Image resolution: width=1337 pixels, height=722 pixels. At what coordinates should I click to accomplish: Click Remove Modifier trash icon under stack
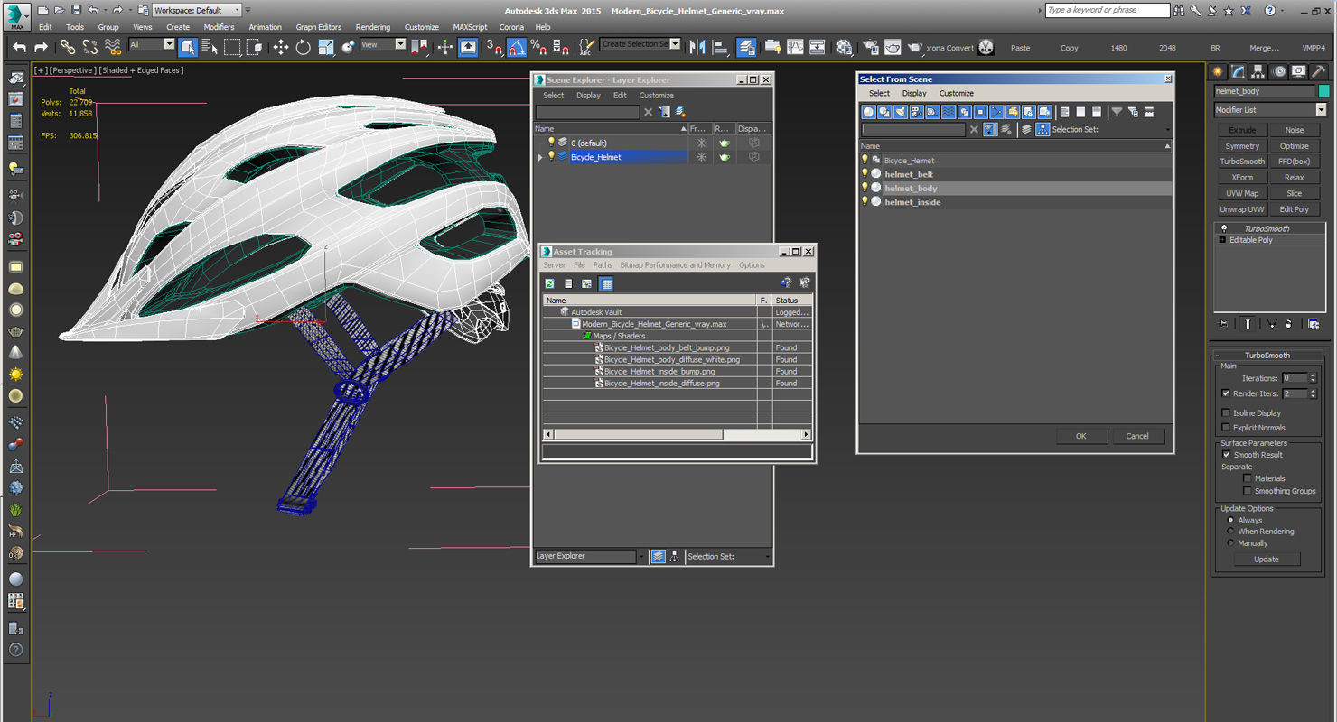point(1290,323)
